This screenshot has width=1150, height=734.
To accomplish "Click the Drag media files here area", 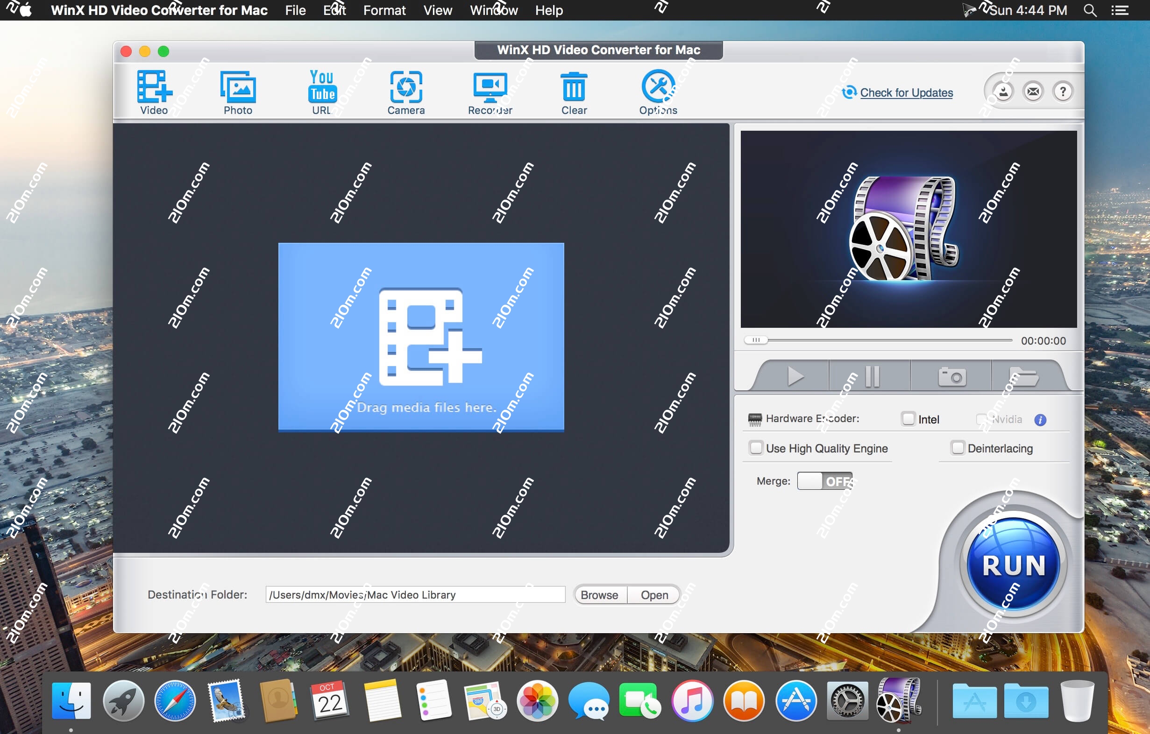I will (x=421, y=337).
